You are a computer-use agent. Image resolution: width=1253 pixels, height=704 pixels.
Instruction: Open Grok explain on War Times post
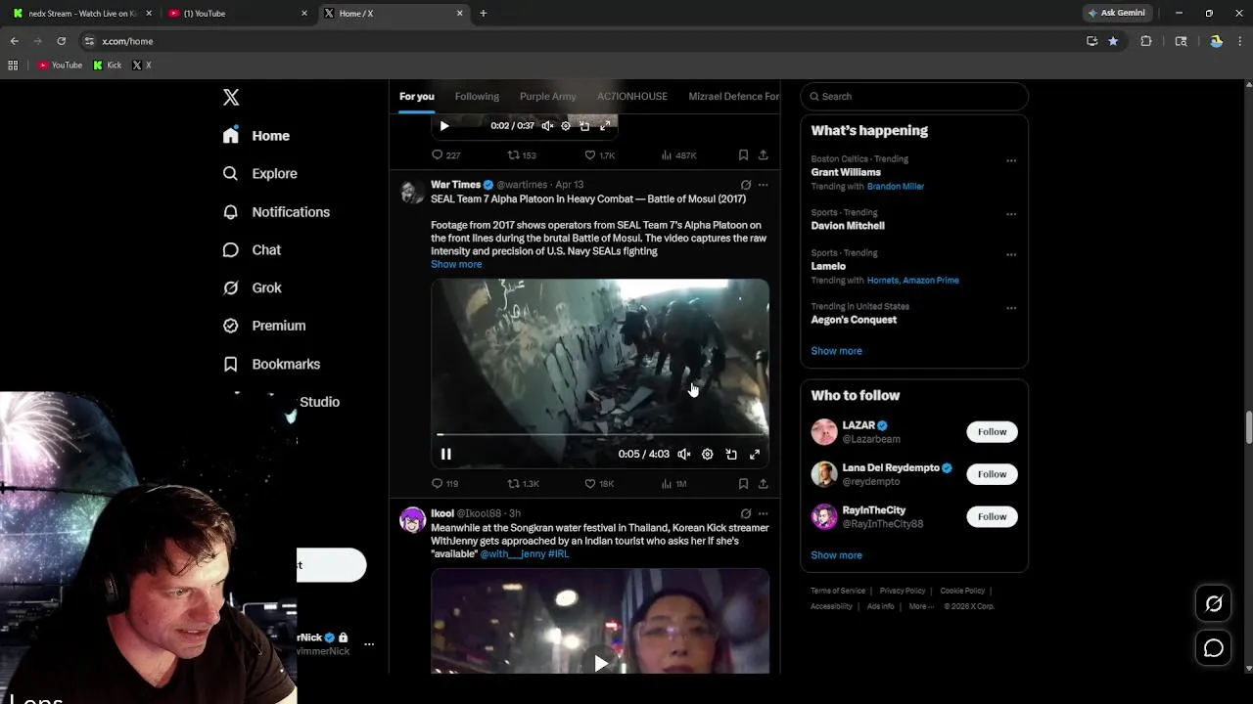(746, 185)
